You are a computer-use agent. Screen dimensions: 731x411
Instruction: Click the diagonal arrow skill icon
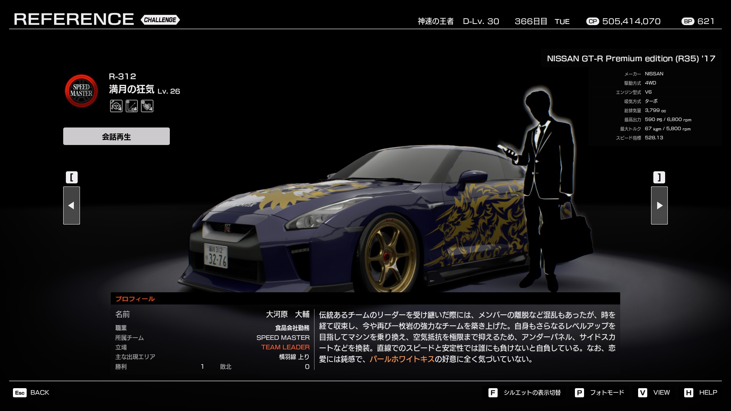point(132,106)
